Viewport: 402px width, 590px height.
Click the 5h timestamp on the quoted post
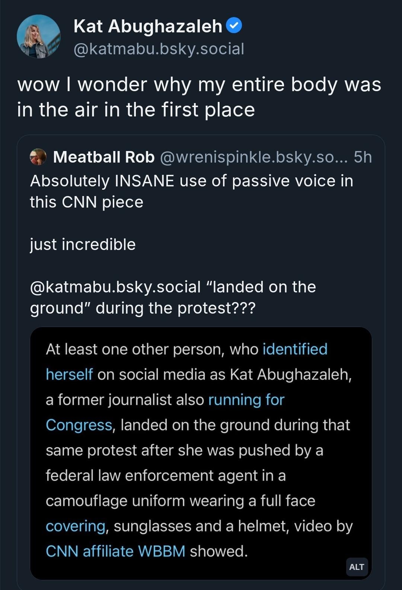click(x=363, y=157)
